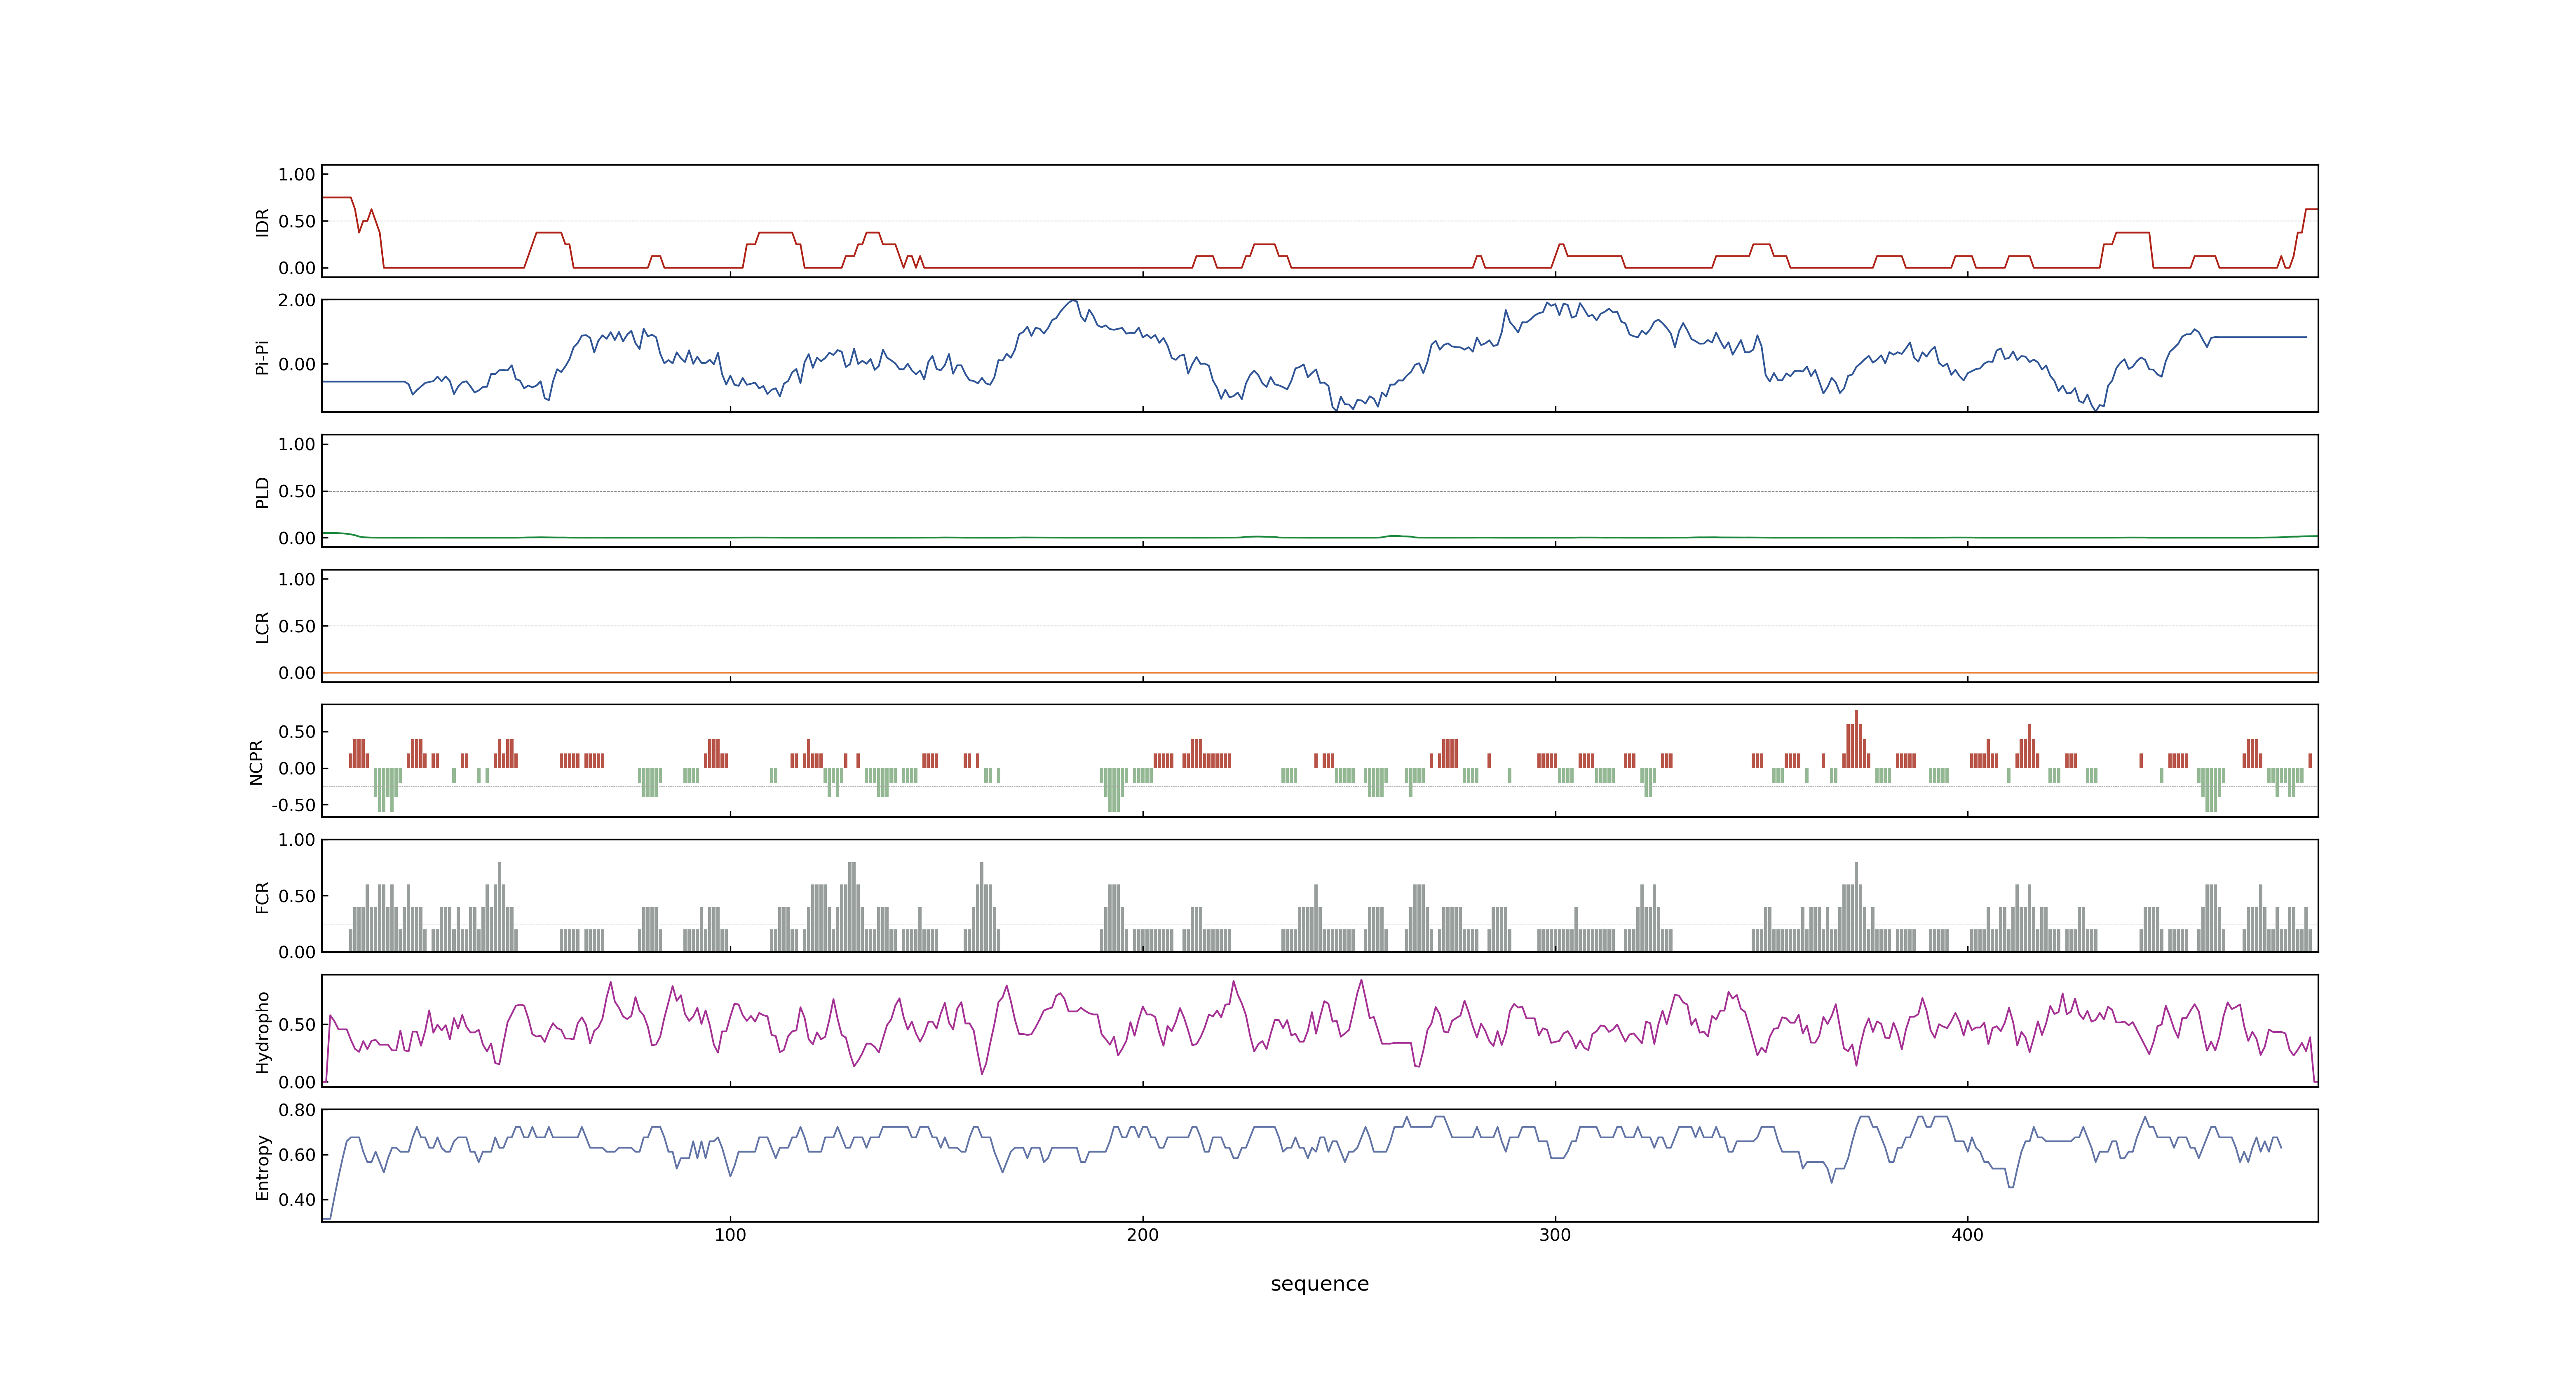
Task: Click the 0.50 tick of PLD panel
Action: 297,491
